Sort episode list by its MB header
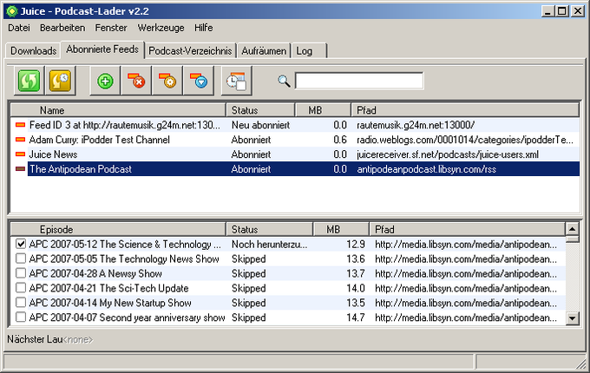Viewport: 590px width, 373px height. click(341, 229)
